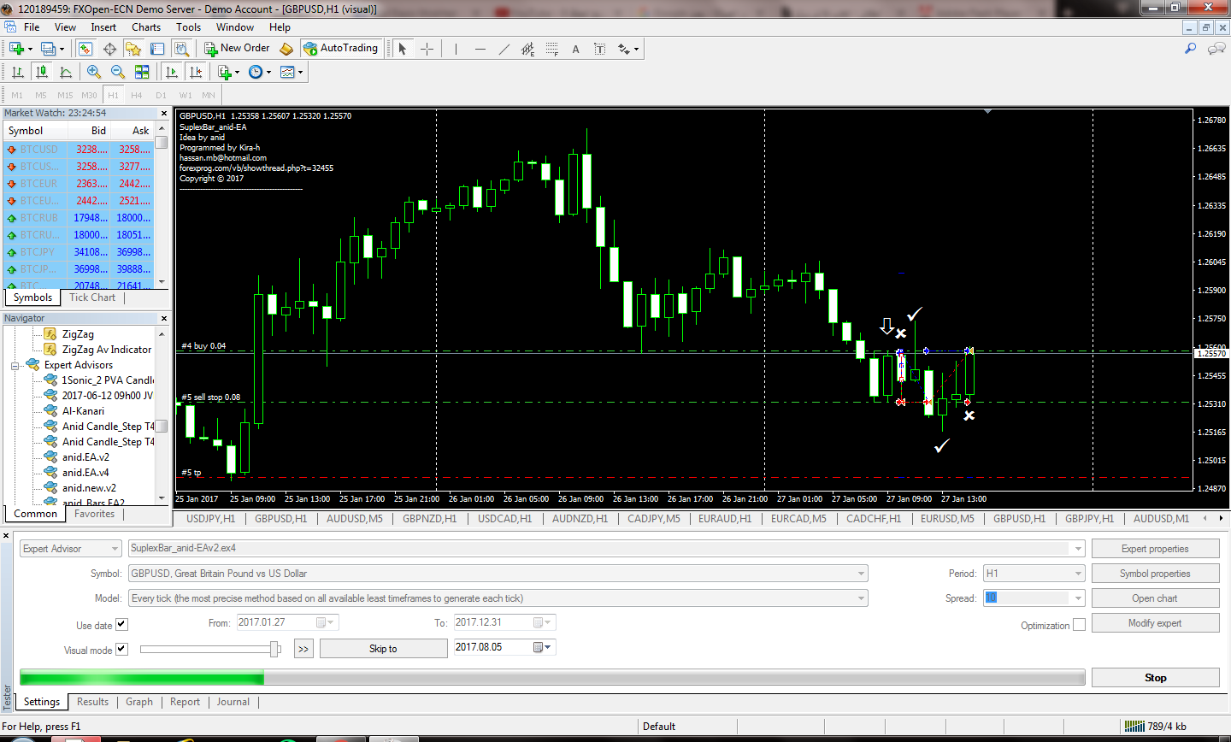
Task: Enable the Optimization checkbox
Action: (x=1079, y=625)
